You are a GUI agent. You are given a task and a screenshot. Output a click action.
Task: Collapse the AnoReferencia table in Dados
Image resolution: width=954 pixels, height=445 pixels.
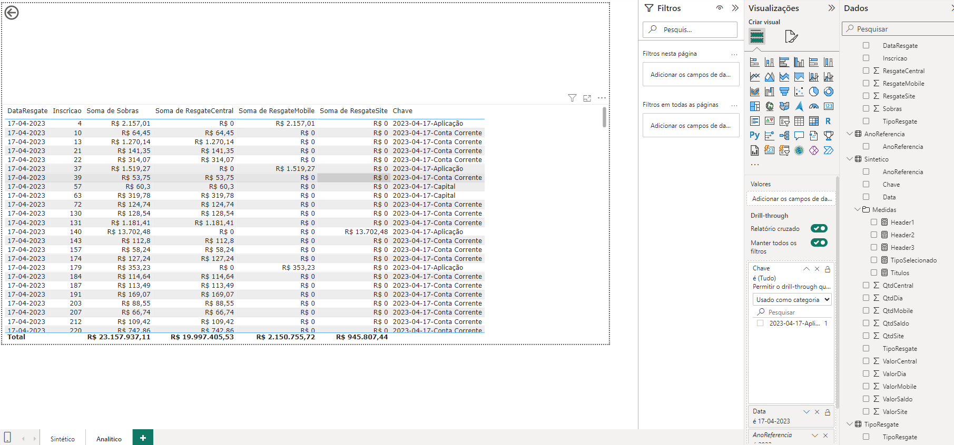pyautogui.click(x=850, y=134)
